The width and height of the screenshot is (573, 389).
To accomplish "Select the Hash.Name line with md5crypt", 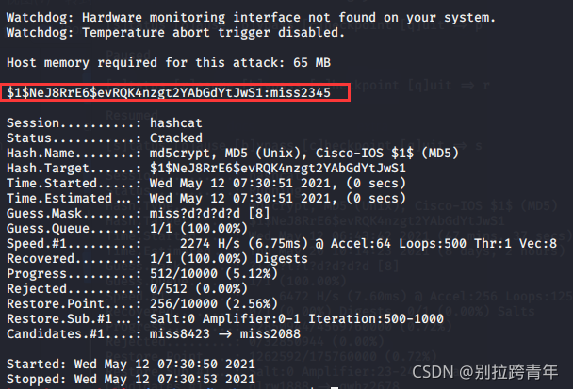I will (233, 153).
